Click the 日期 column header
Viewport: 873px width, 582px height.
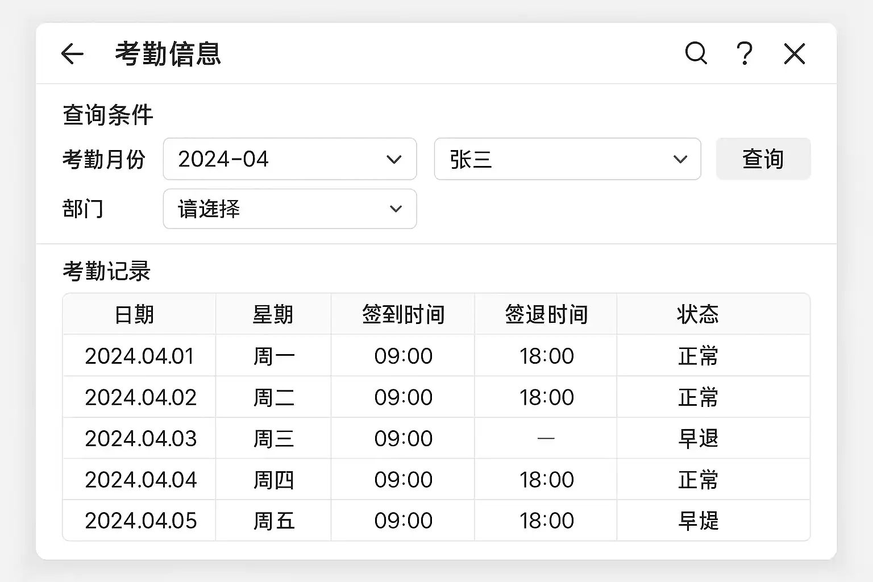[135, 314]
